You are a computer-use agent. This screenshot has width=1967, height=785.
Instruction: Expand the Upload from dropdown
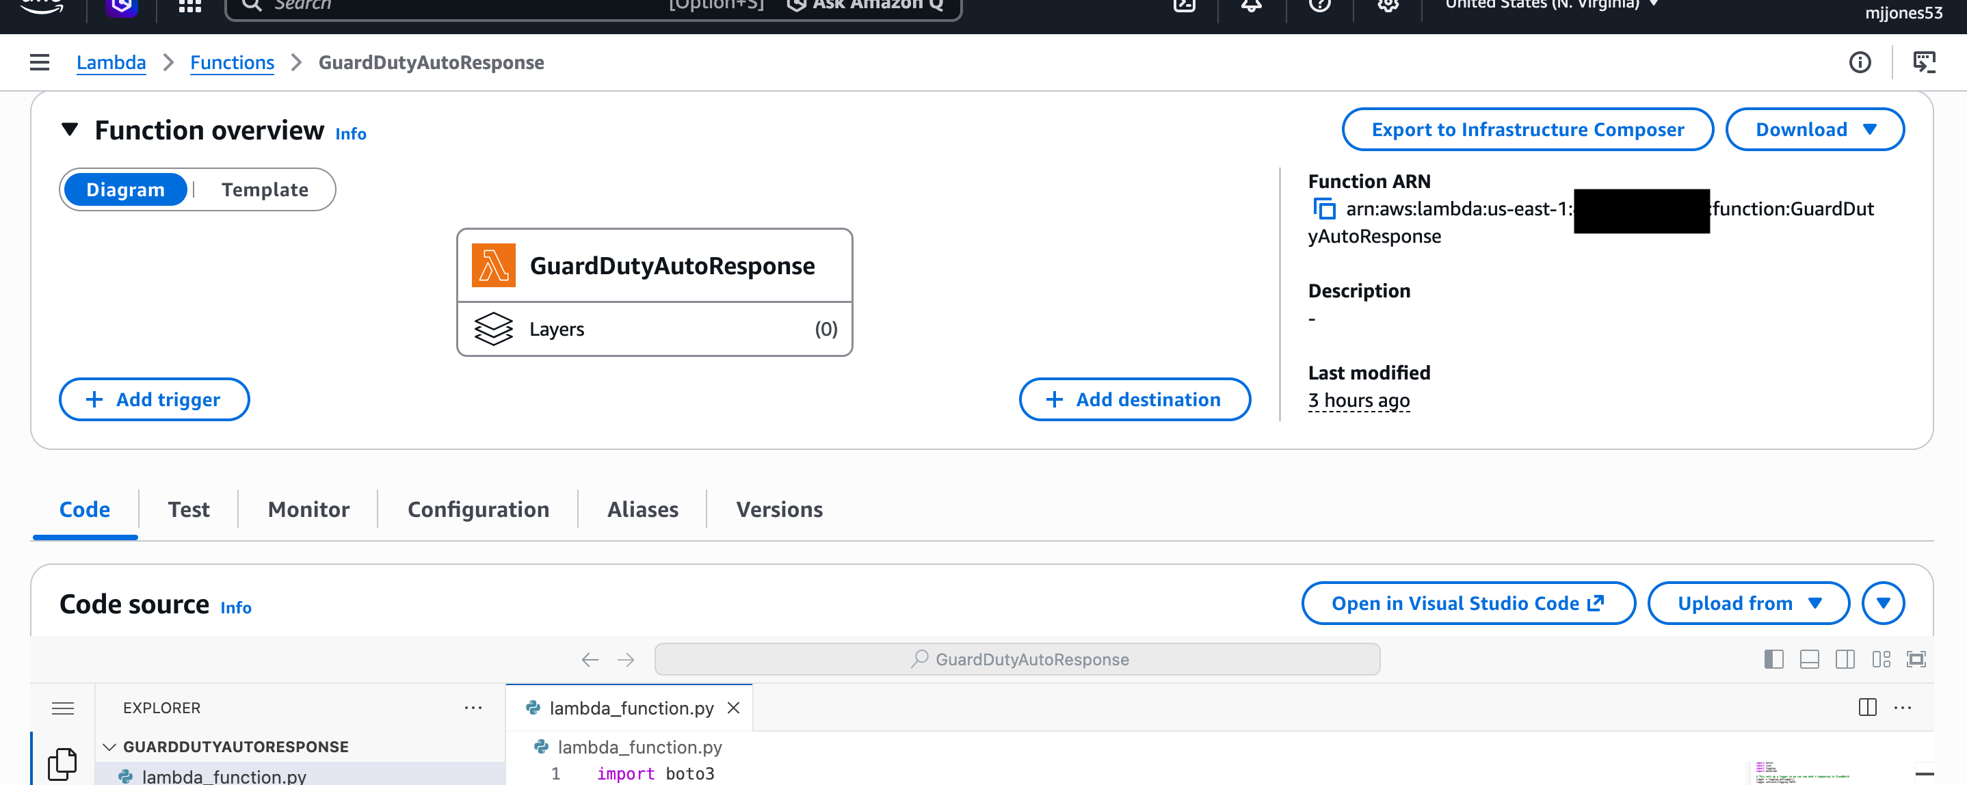[x=1748, y=603]
